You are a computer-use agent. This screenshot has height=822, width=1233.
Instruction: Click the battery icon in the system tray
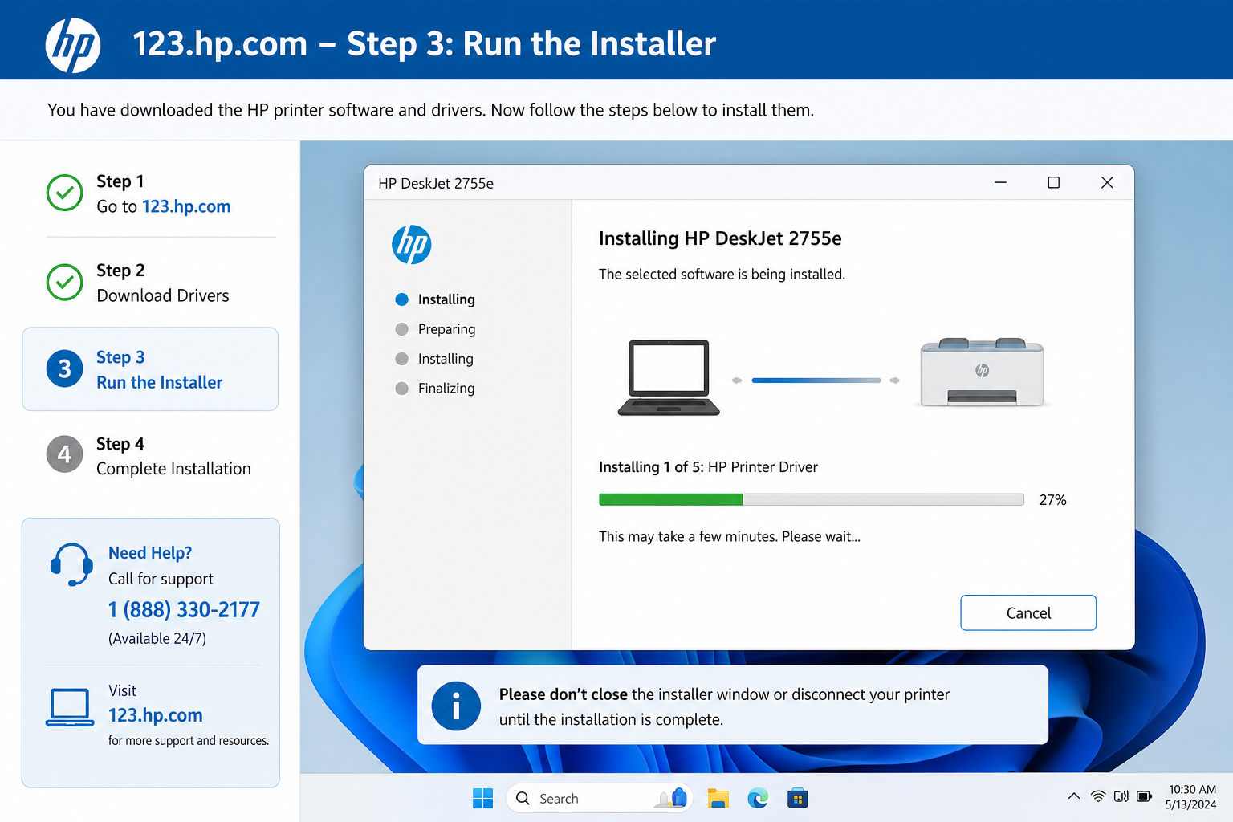tap(1145, 796)
